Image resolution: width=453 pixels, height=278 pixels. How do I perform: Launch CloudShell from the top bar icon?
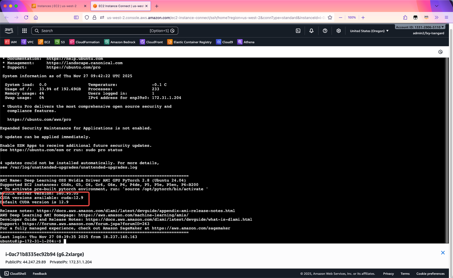tap(298, 31)
